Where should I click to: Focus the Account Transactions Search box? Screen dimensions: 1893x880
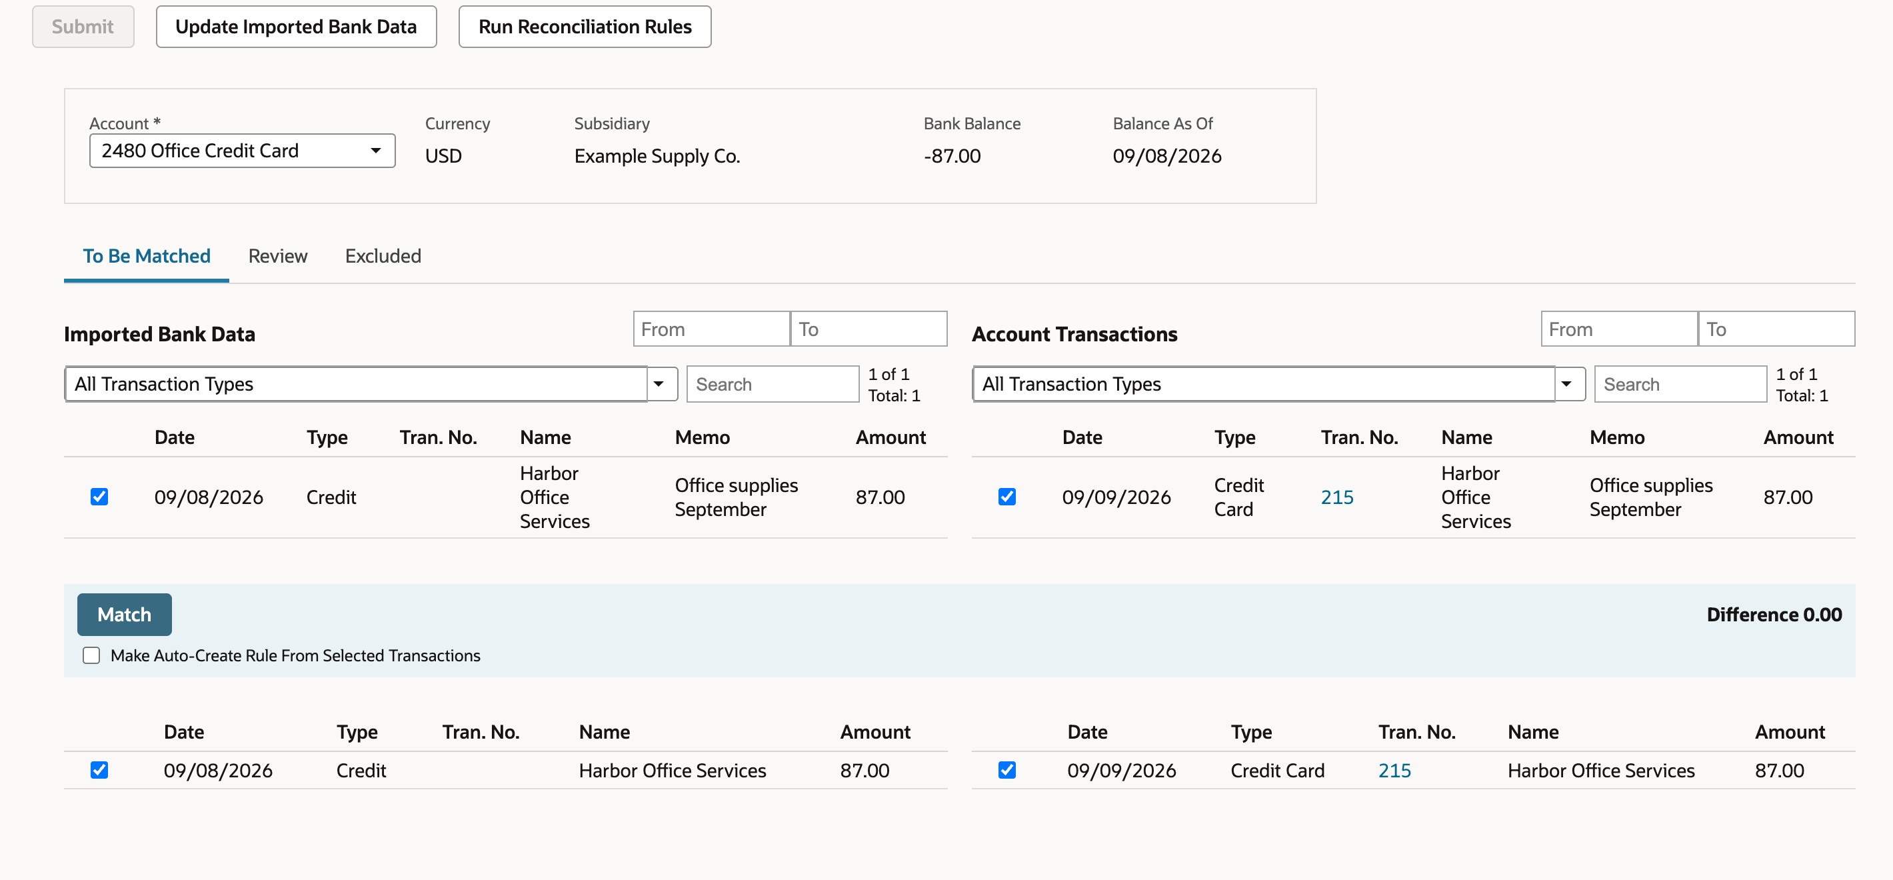(1680, 384)
